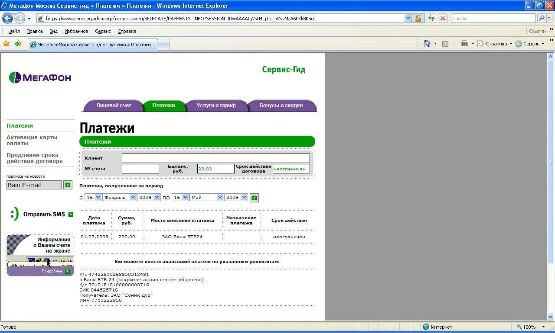Switch to the Лицевой счет tab
Image resolution: width=555 pixels, height=333 pixels.
click(114, 106)
